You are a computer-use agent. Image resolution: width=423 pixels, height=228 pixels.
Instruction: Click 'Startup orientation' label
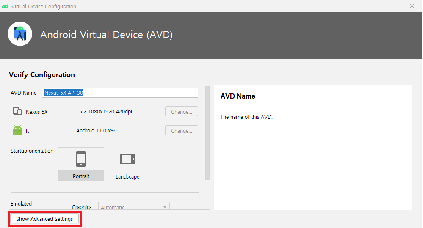pos(32,151)
